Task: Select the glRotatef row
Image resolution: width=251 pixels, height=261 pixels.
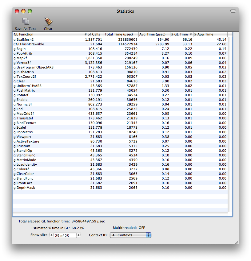Action: [x=120, y=95]
